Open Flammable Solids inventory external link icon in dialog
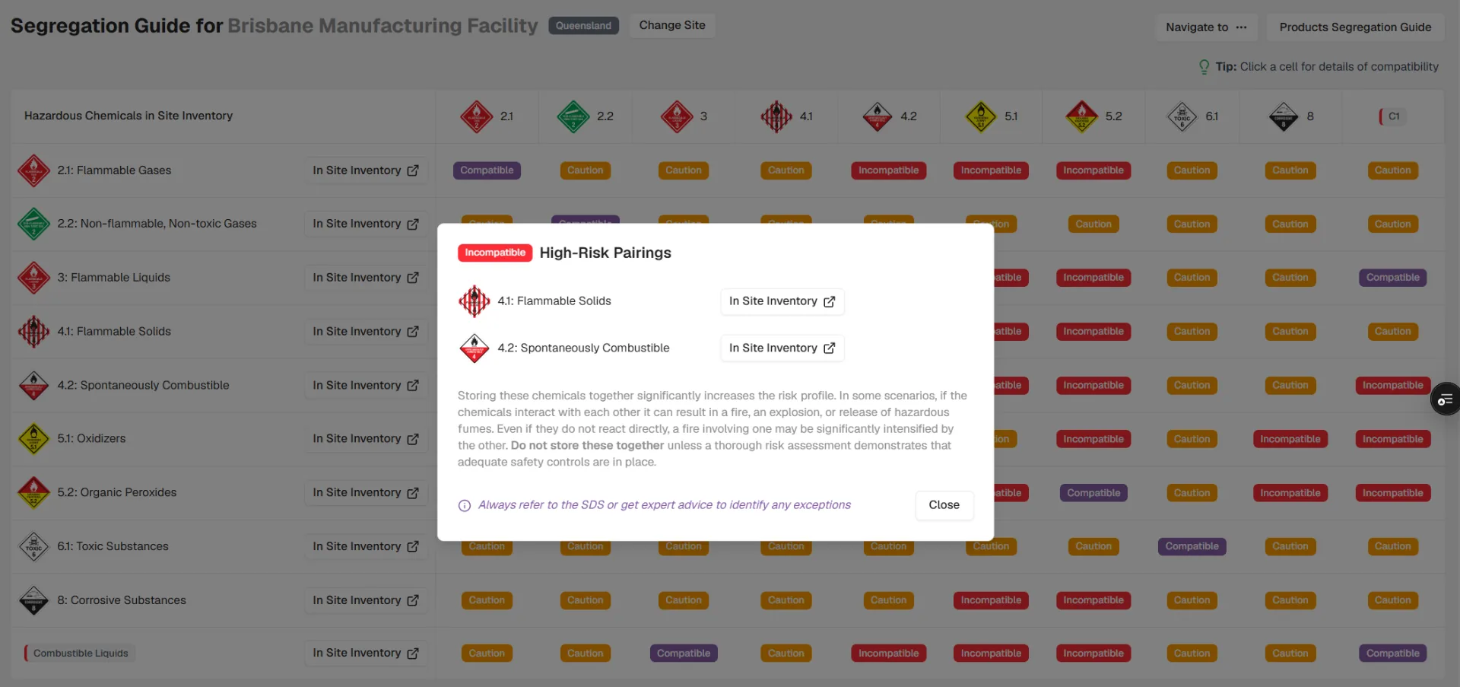Screen dimensions: 1460x687 [x=829, y=301]
